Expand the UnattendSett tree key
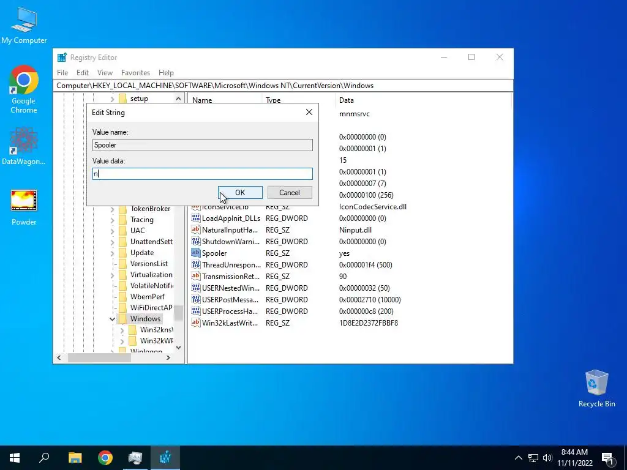 (113, 242)
